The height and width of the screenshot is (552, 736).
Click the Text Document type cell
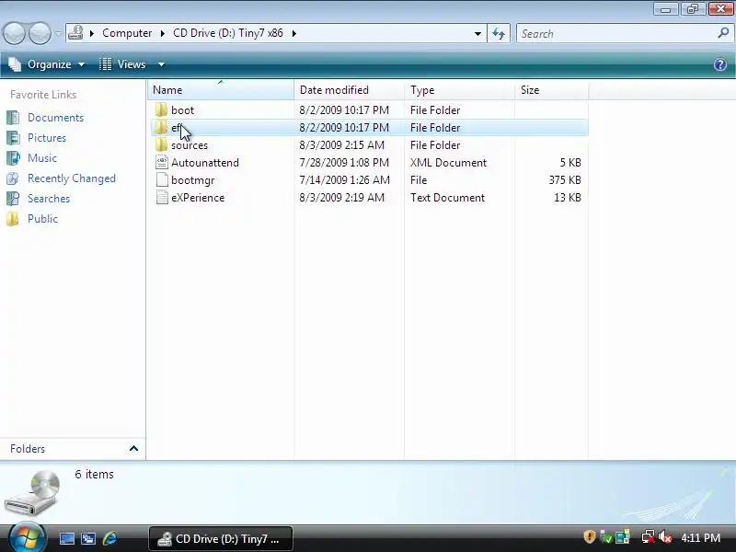(x=447, y=198)
